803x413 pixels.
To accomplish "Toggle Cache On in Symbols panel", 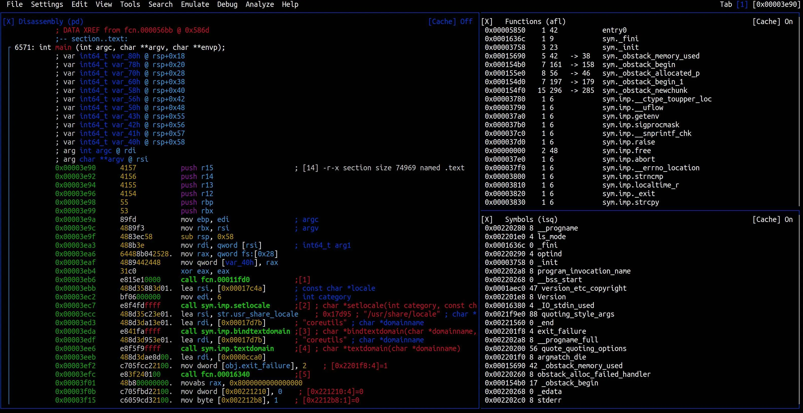I will [772, 219].
